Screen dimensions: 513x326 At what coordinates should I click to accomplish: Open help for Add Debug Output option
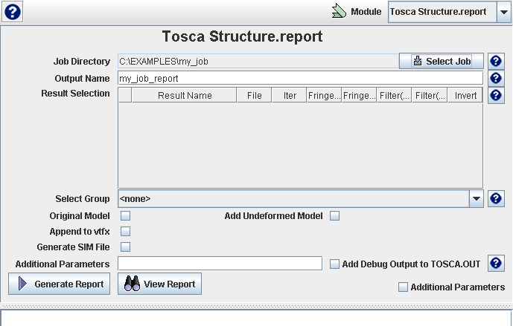coord(496,264)
